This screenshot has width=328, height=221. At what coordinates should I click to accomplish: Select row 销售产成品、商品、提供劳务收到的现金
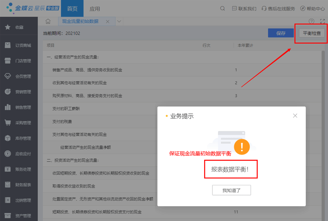point(182,70)
